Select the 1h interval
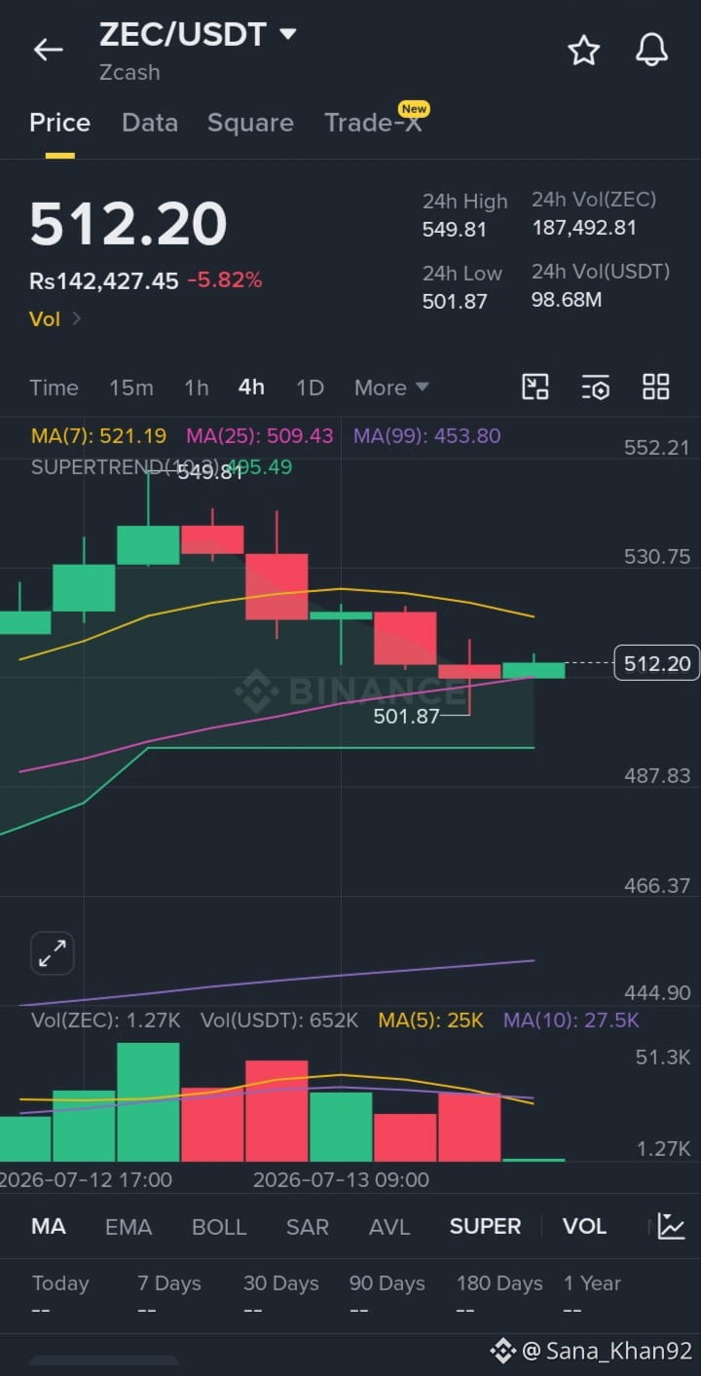This screenshot has width=701, height=1376. pos(197,388)
